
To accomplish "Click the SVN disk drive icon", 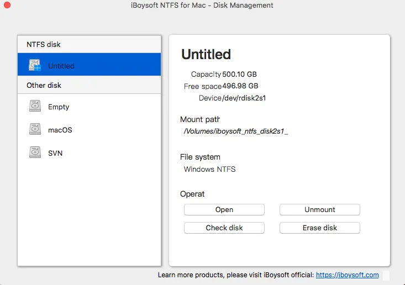I will click(x=35, y=153).
